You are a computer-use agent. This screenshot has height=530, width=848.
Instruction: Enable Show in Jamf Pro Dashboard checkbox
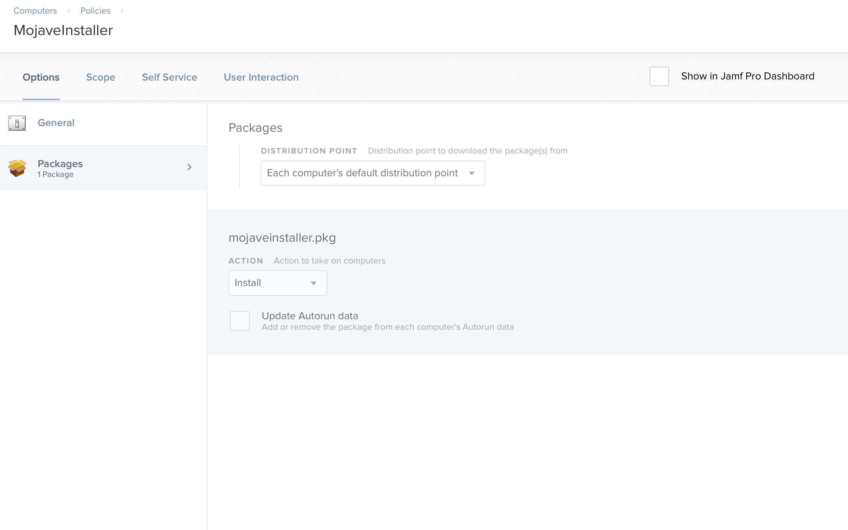(659, 76)
